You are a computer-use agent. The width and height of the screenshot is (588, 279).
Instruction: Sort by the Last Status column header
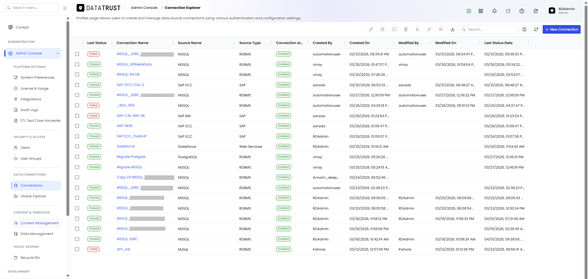pyautogui.click(x=97, y=43)
